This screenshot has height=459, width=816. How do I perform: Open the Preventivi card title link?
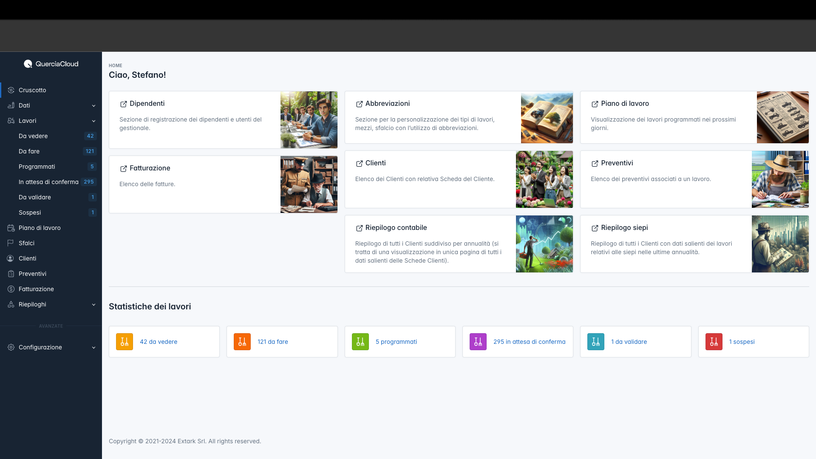pos(617,163)
